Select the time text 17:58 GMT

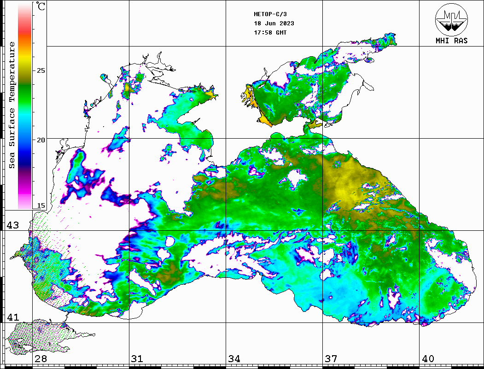coord(270,32)
